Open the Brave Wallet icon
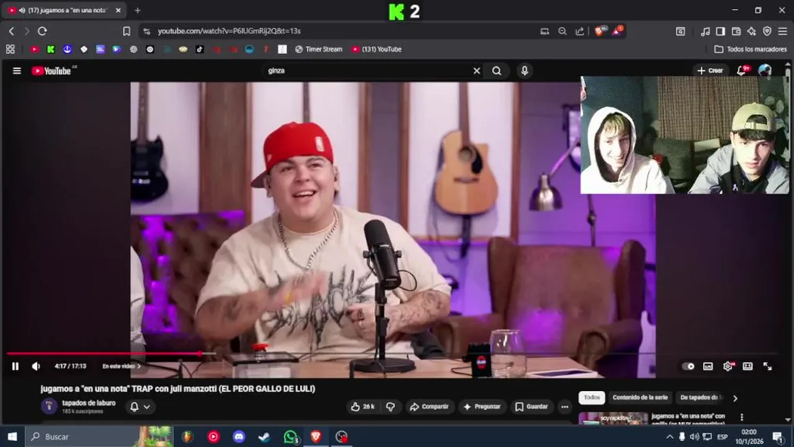 (736, 31)
